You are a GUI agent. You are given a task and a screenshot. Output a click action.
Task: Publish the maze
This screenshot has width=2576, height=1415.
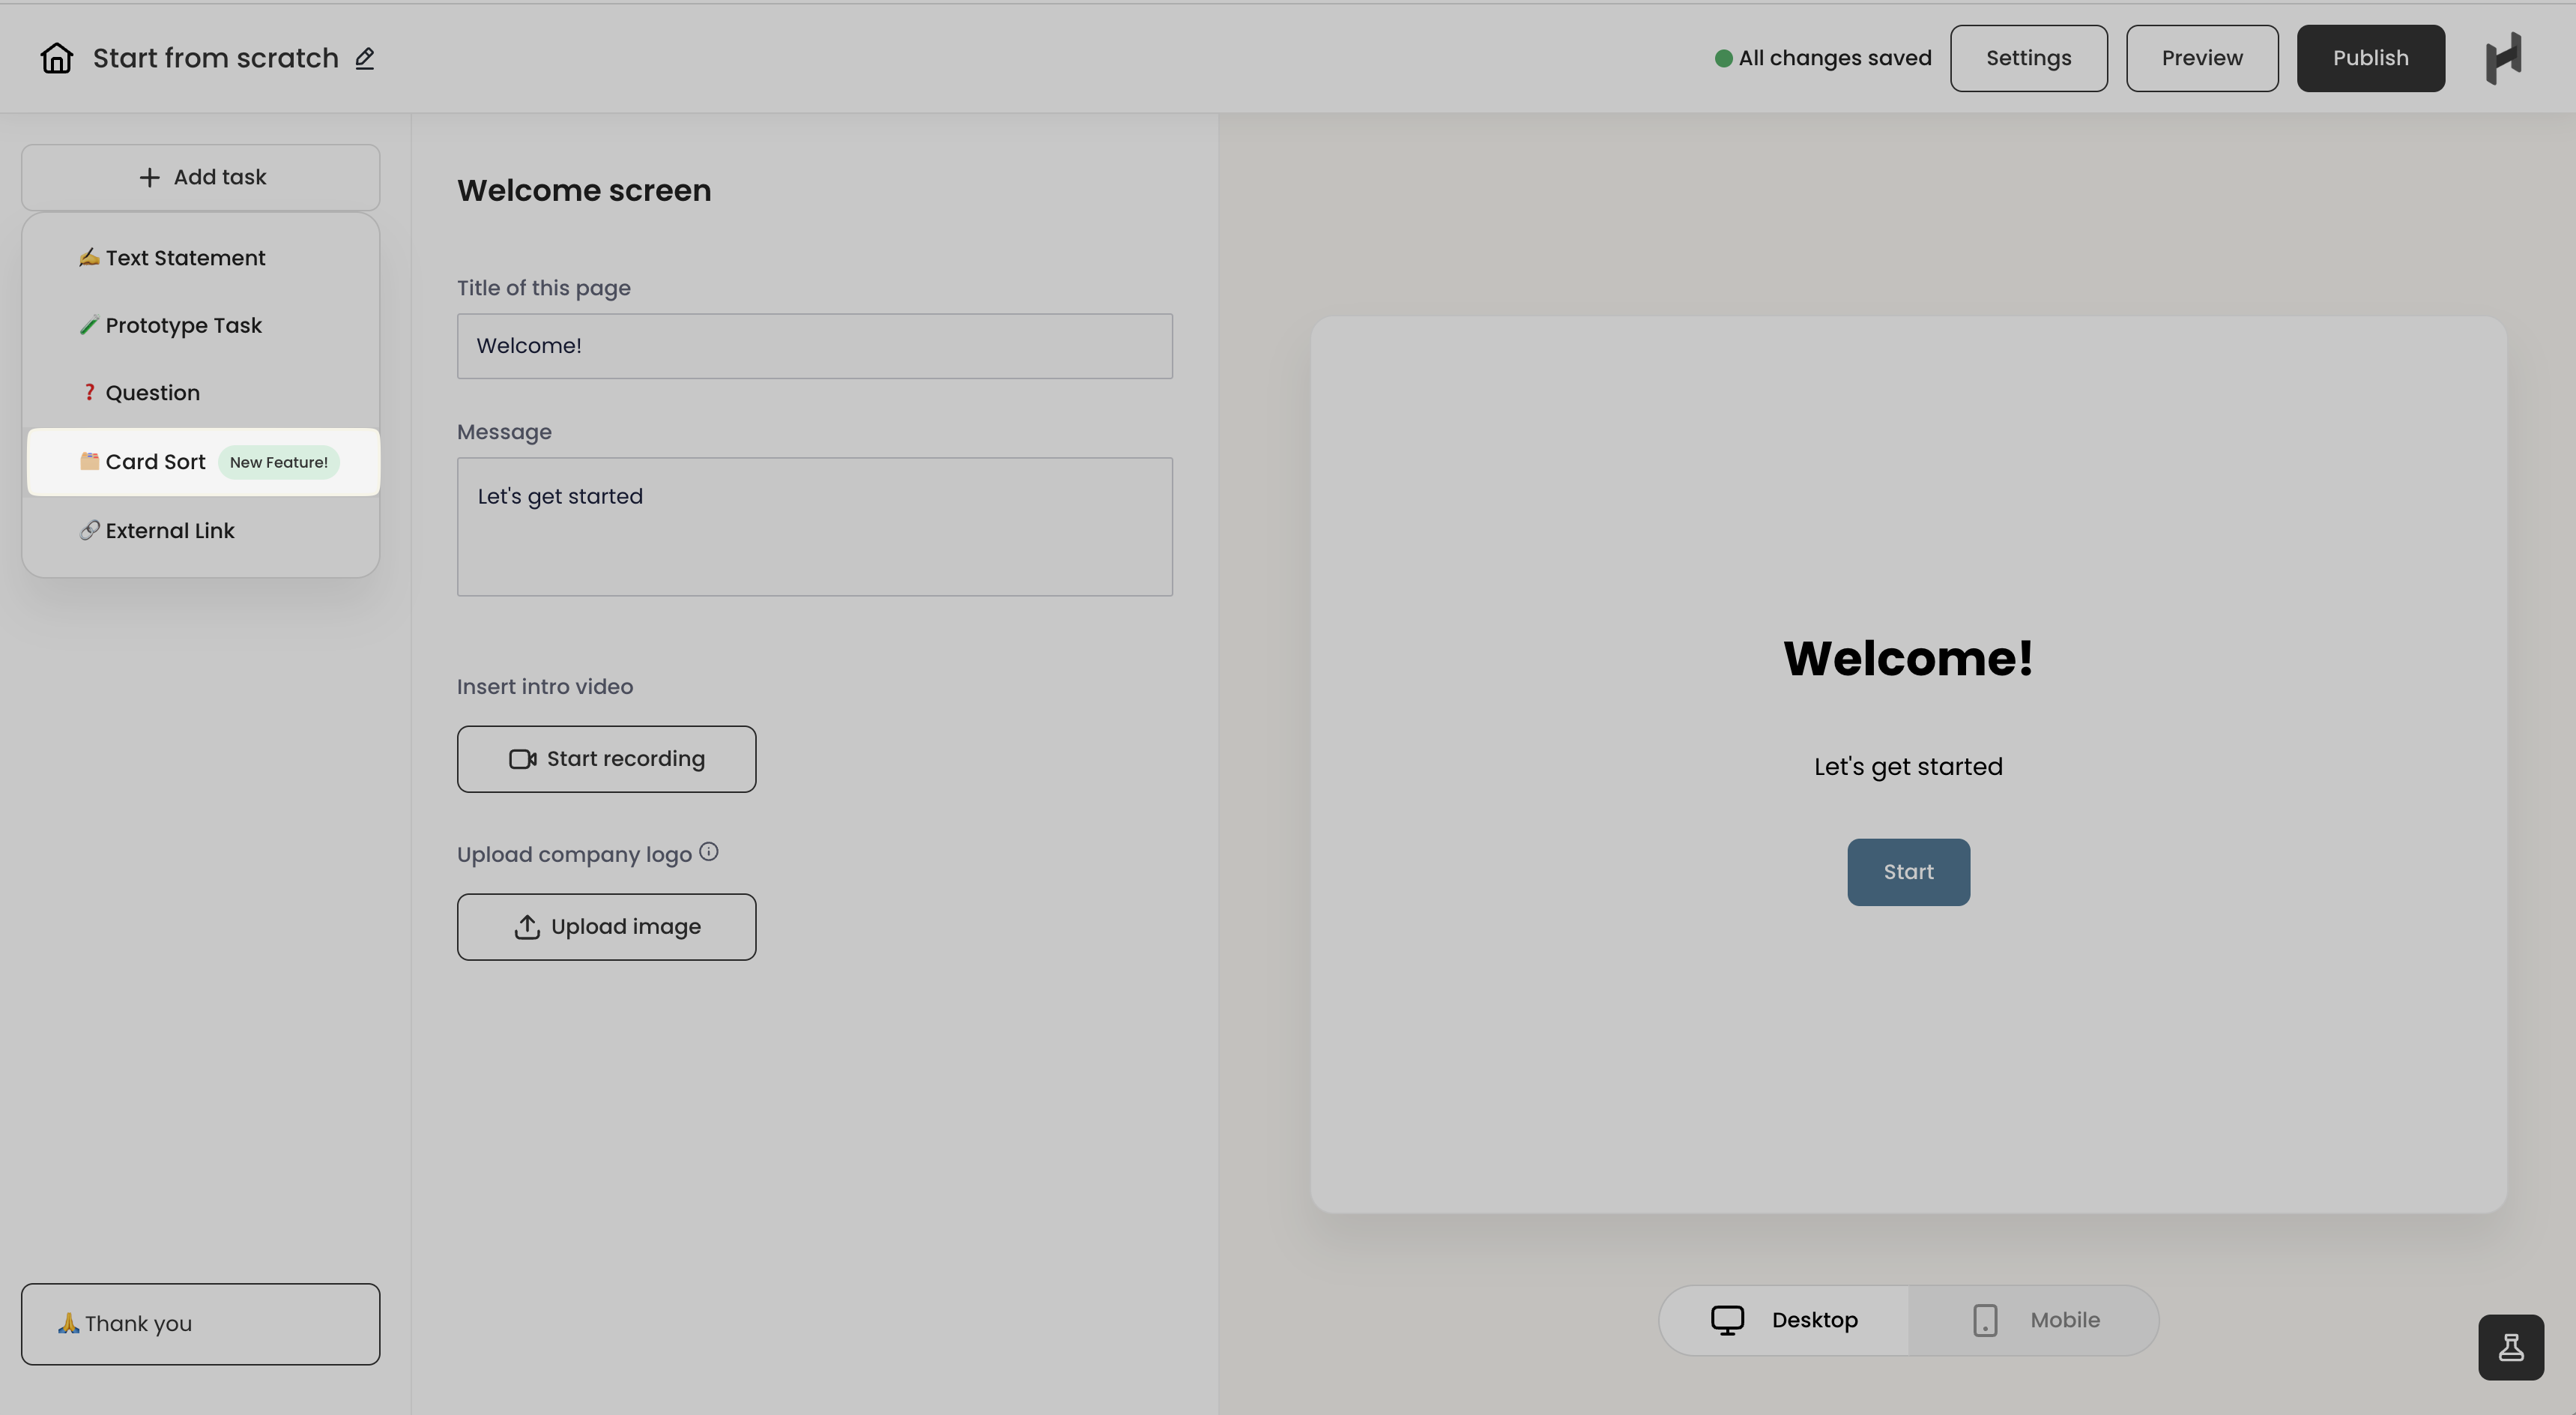[2371, 57]
